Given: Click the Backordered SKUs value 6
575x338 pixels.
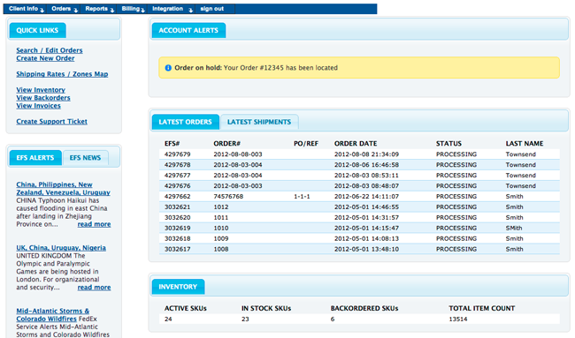Looking at the screenshot, I should point(333,319).
